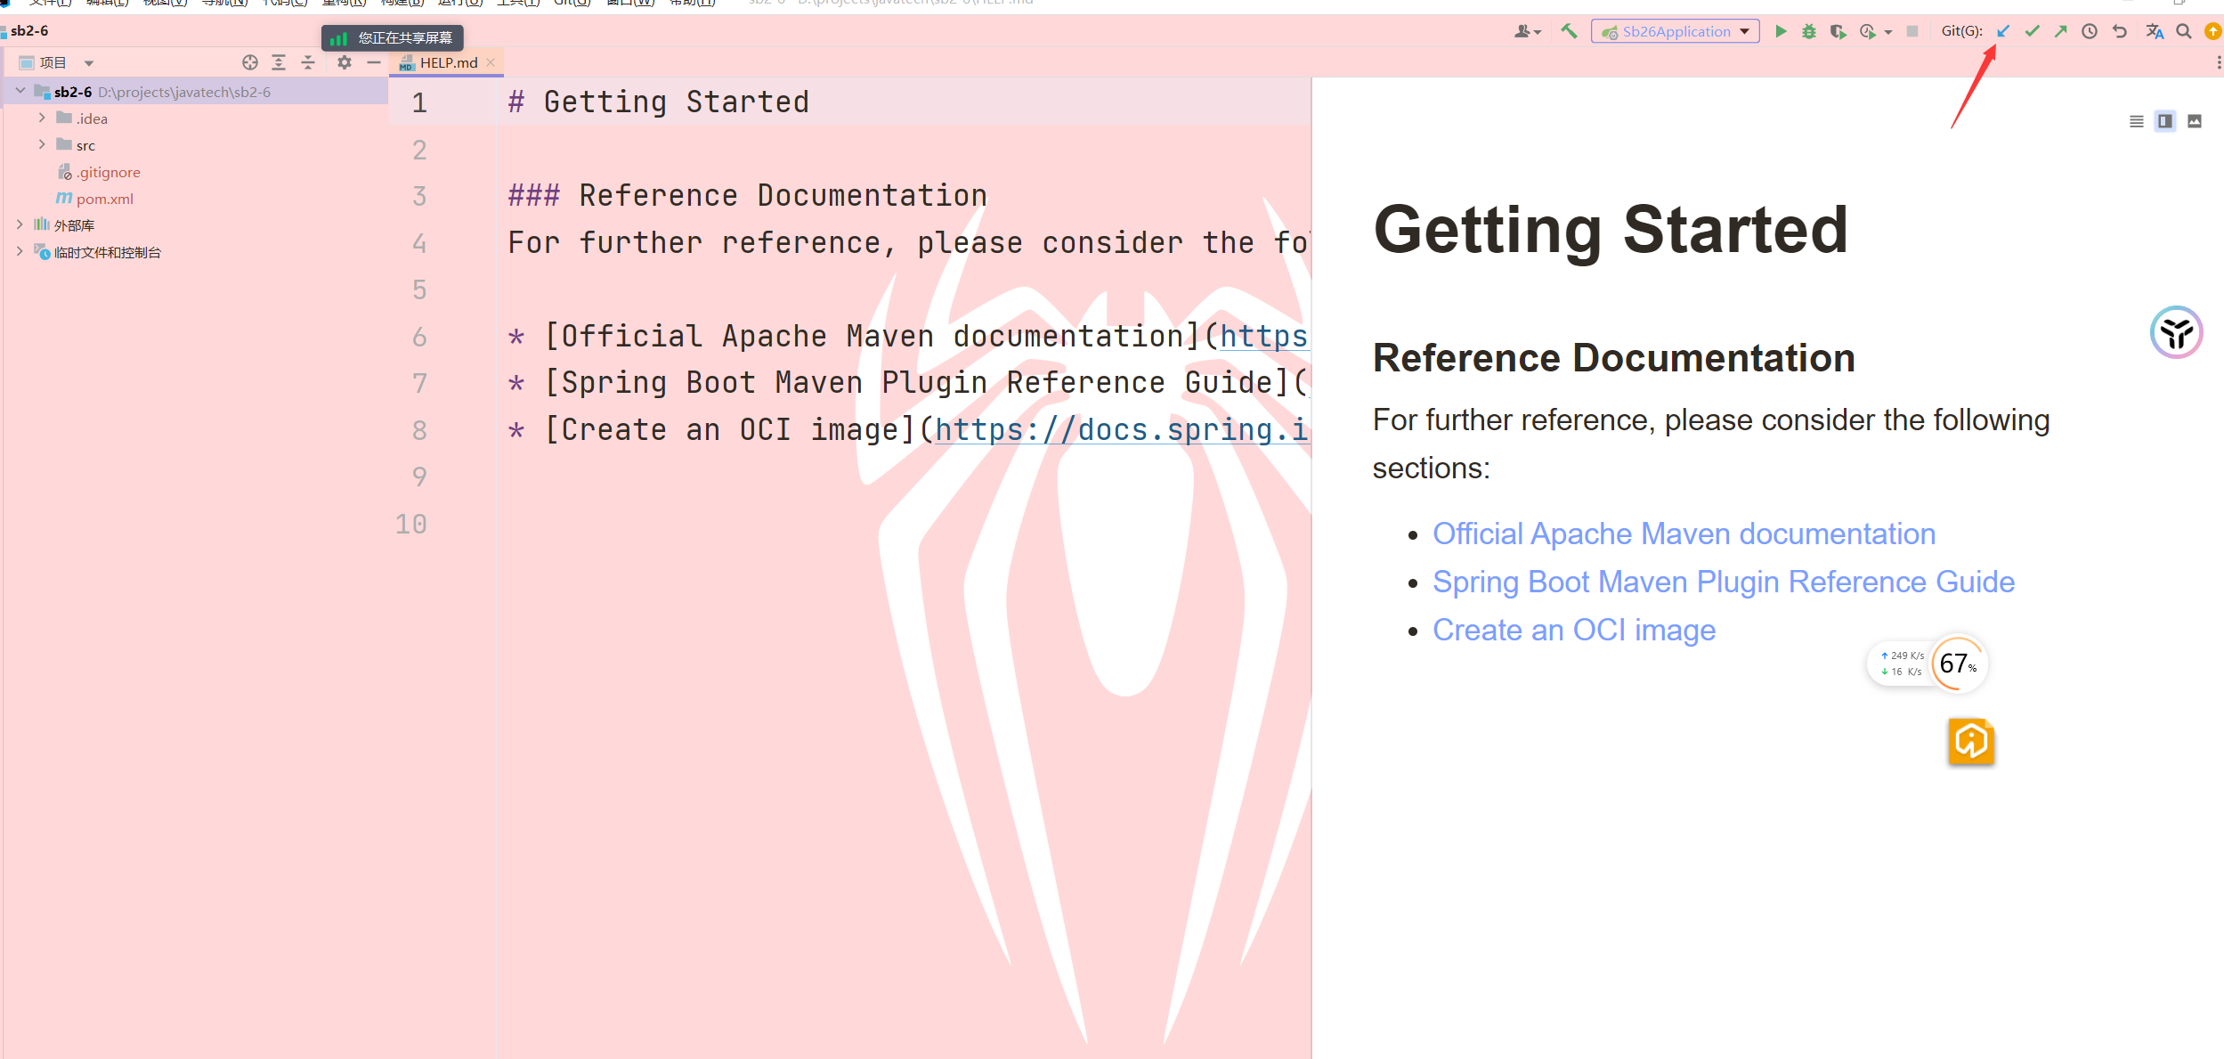Select the HELP.md editor tab
The image size is (2224, 1059).
pyautogui.click(x=448, y=62)
